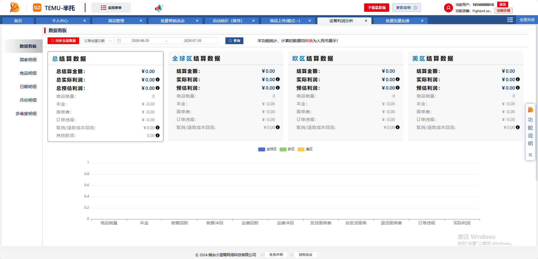Click info icon next to 总实际利润
The image size is (538, 259).
158,79
